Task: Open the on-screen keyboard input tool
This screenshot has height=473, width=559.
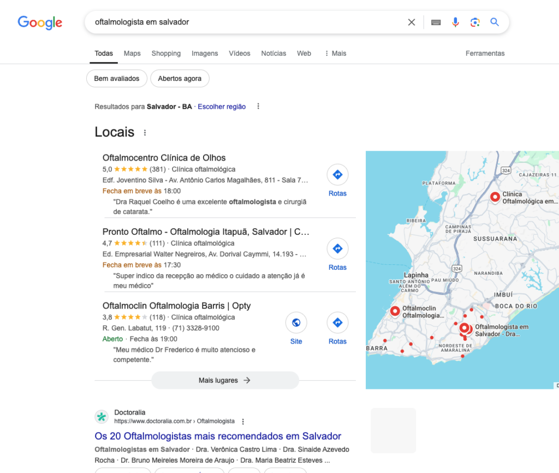Action: tap(436, 22)
